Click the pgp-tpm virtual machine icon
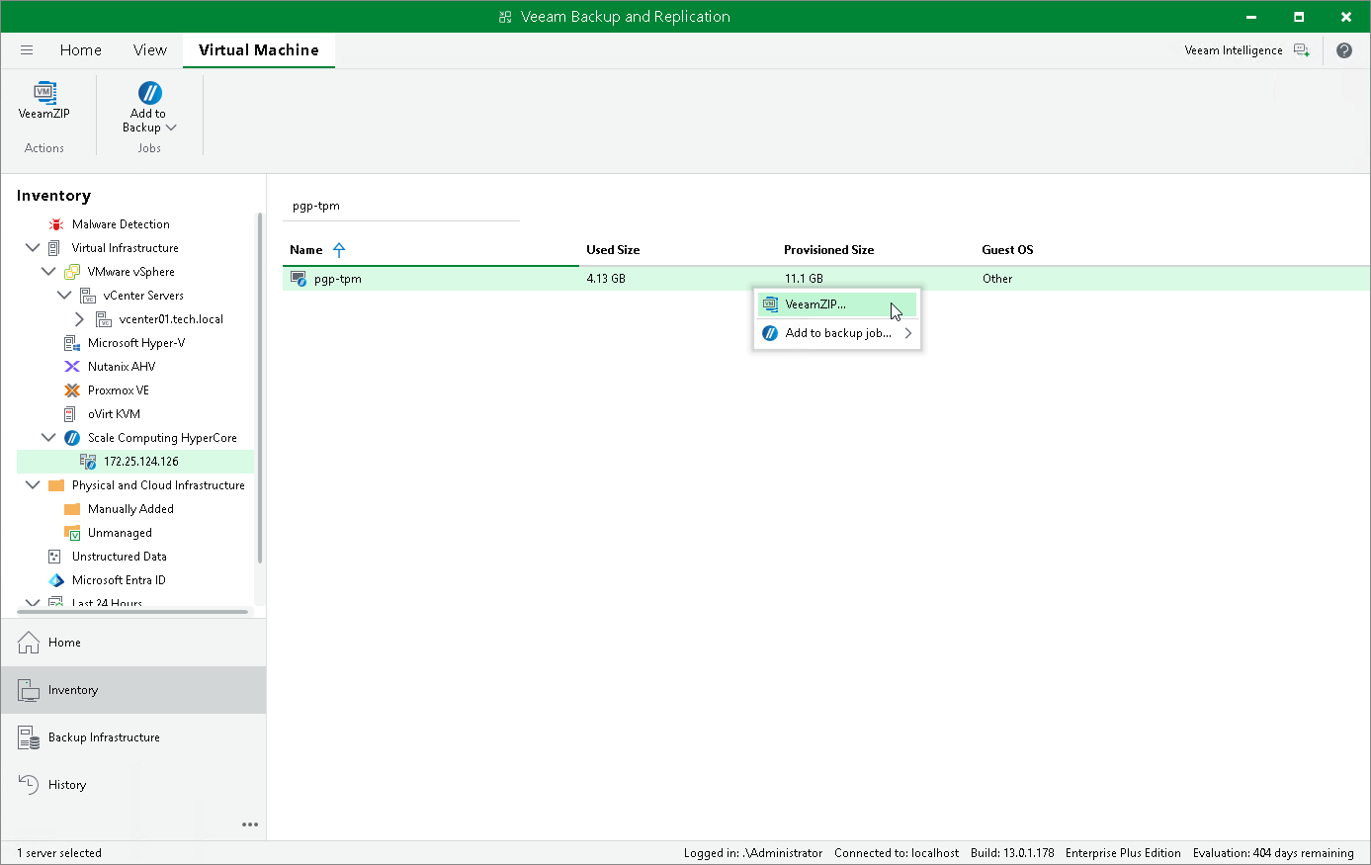The height and width of the screenshot is (865, 1371). tap(299, 279)
